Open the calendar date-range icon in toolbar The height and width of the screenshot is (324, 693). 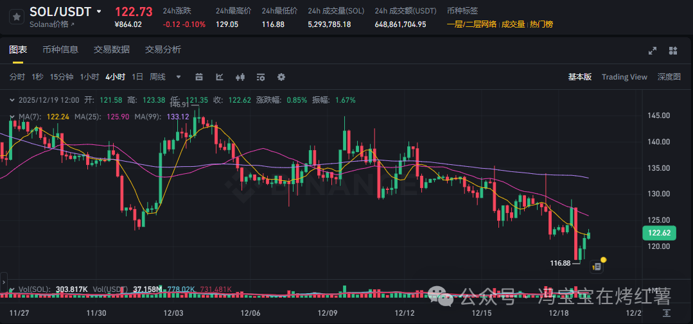[x=199, y=77]
